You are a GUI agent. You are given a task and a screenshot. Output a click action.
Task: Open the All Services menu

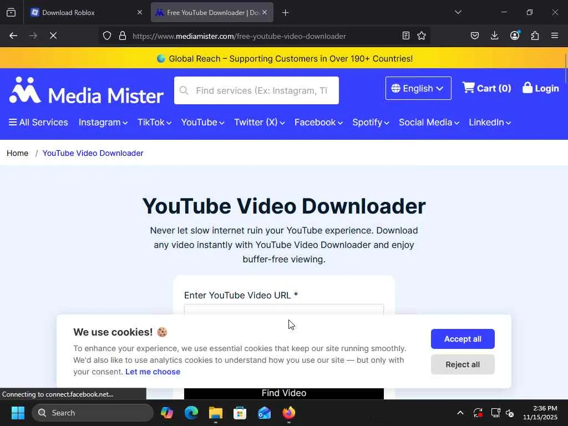click(38, 123)
